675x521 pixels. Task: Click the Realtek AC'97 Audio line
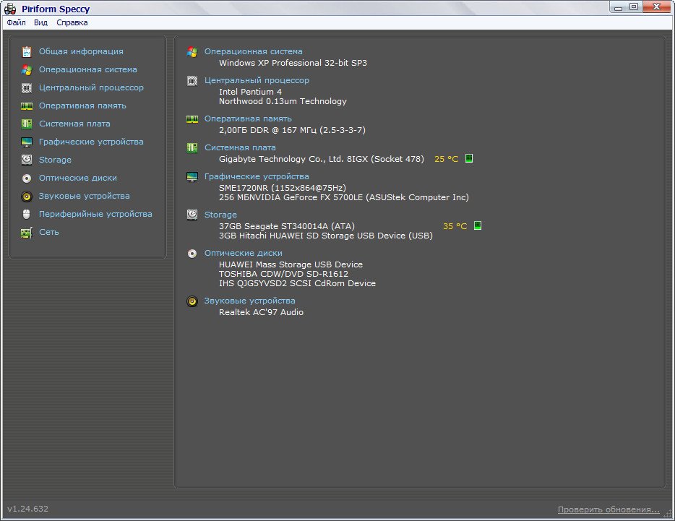click(x=261, y=312)
